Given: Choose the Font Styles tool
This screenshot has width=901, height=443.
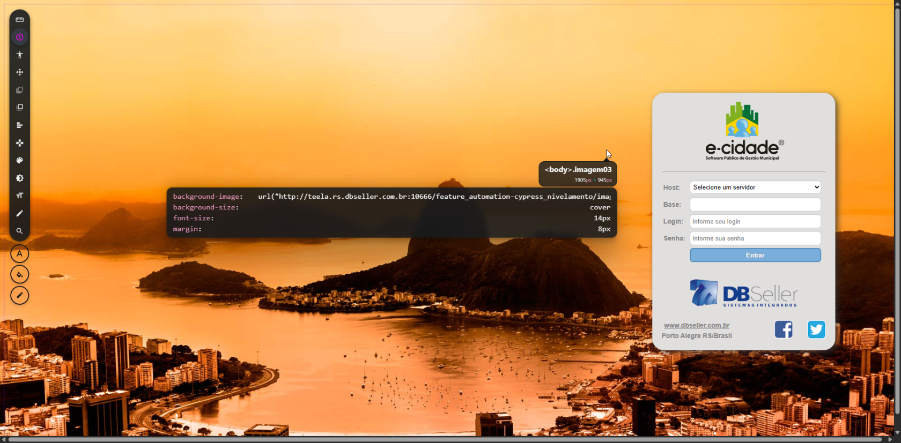Looking at the screenshot, I should pos(20,196).
